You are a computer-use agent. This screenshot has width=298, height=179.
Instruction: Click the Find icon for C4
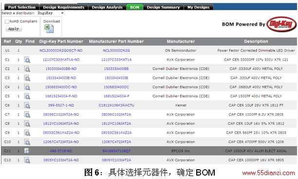click(27, 87)
